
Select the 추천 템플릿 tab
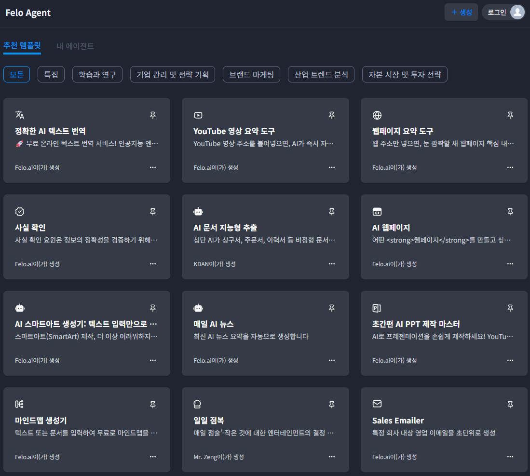22,46
